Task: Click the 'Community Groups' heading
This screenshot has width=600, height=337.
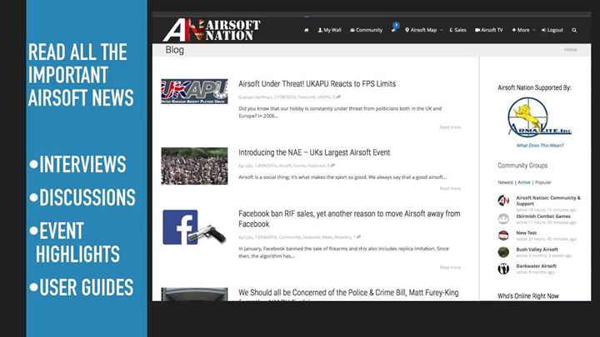Action: [x=522, y=166]
